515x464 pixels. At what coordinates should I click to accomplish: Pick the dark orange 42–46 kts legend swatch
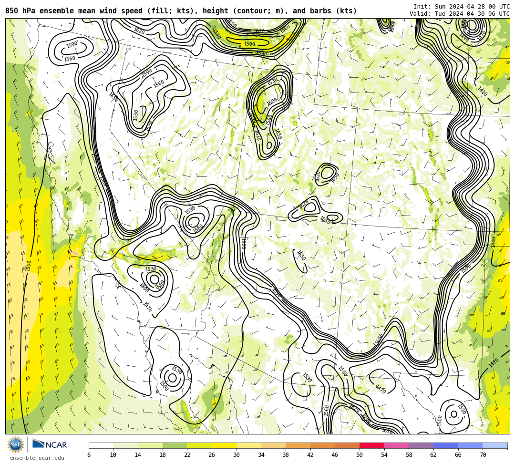(322, 445)
